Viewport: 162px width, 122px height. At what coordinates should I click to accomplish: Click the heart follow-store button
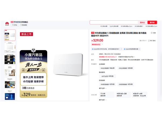15,25
